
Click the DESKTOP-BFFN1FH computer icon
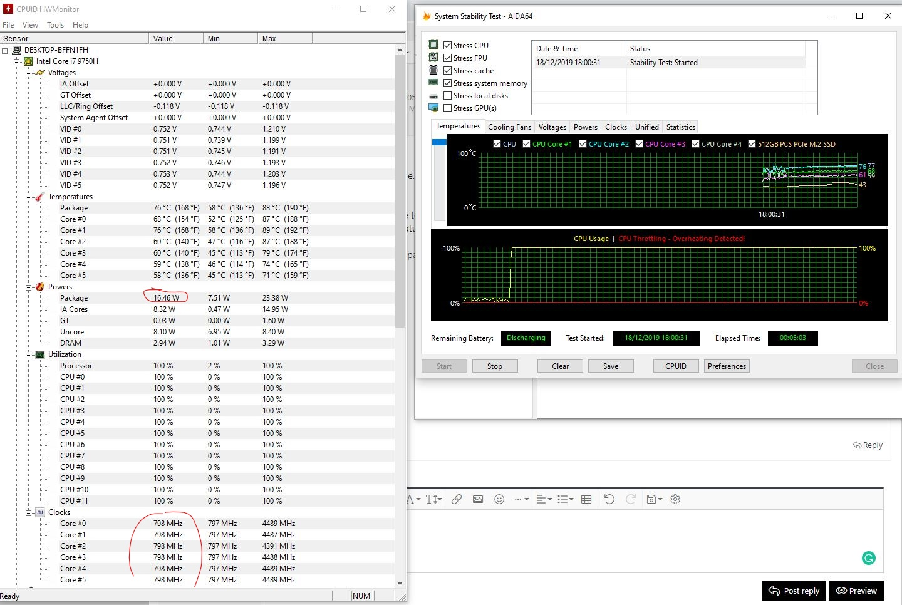[x=17, y=50]
